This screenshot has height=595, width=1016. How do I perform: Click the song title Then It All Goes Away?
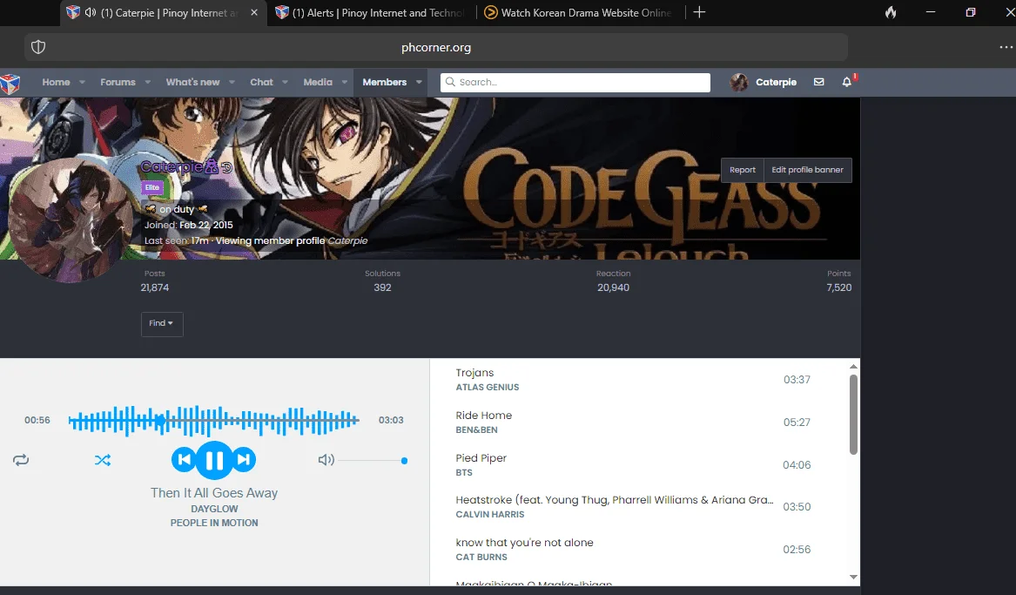click(214, 493)
